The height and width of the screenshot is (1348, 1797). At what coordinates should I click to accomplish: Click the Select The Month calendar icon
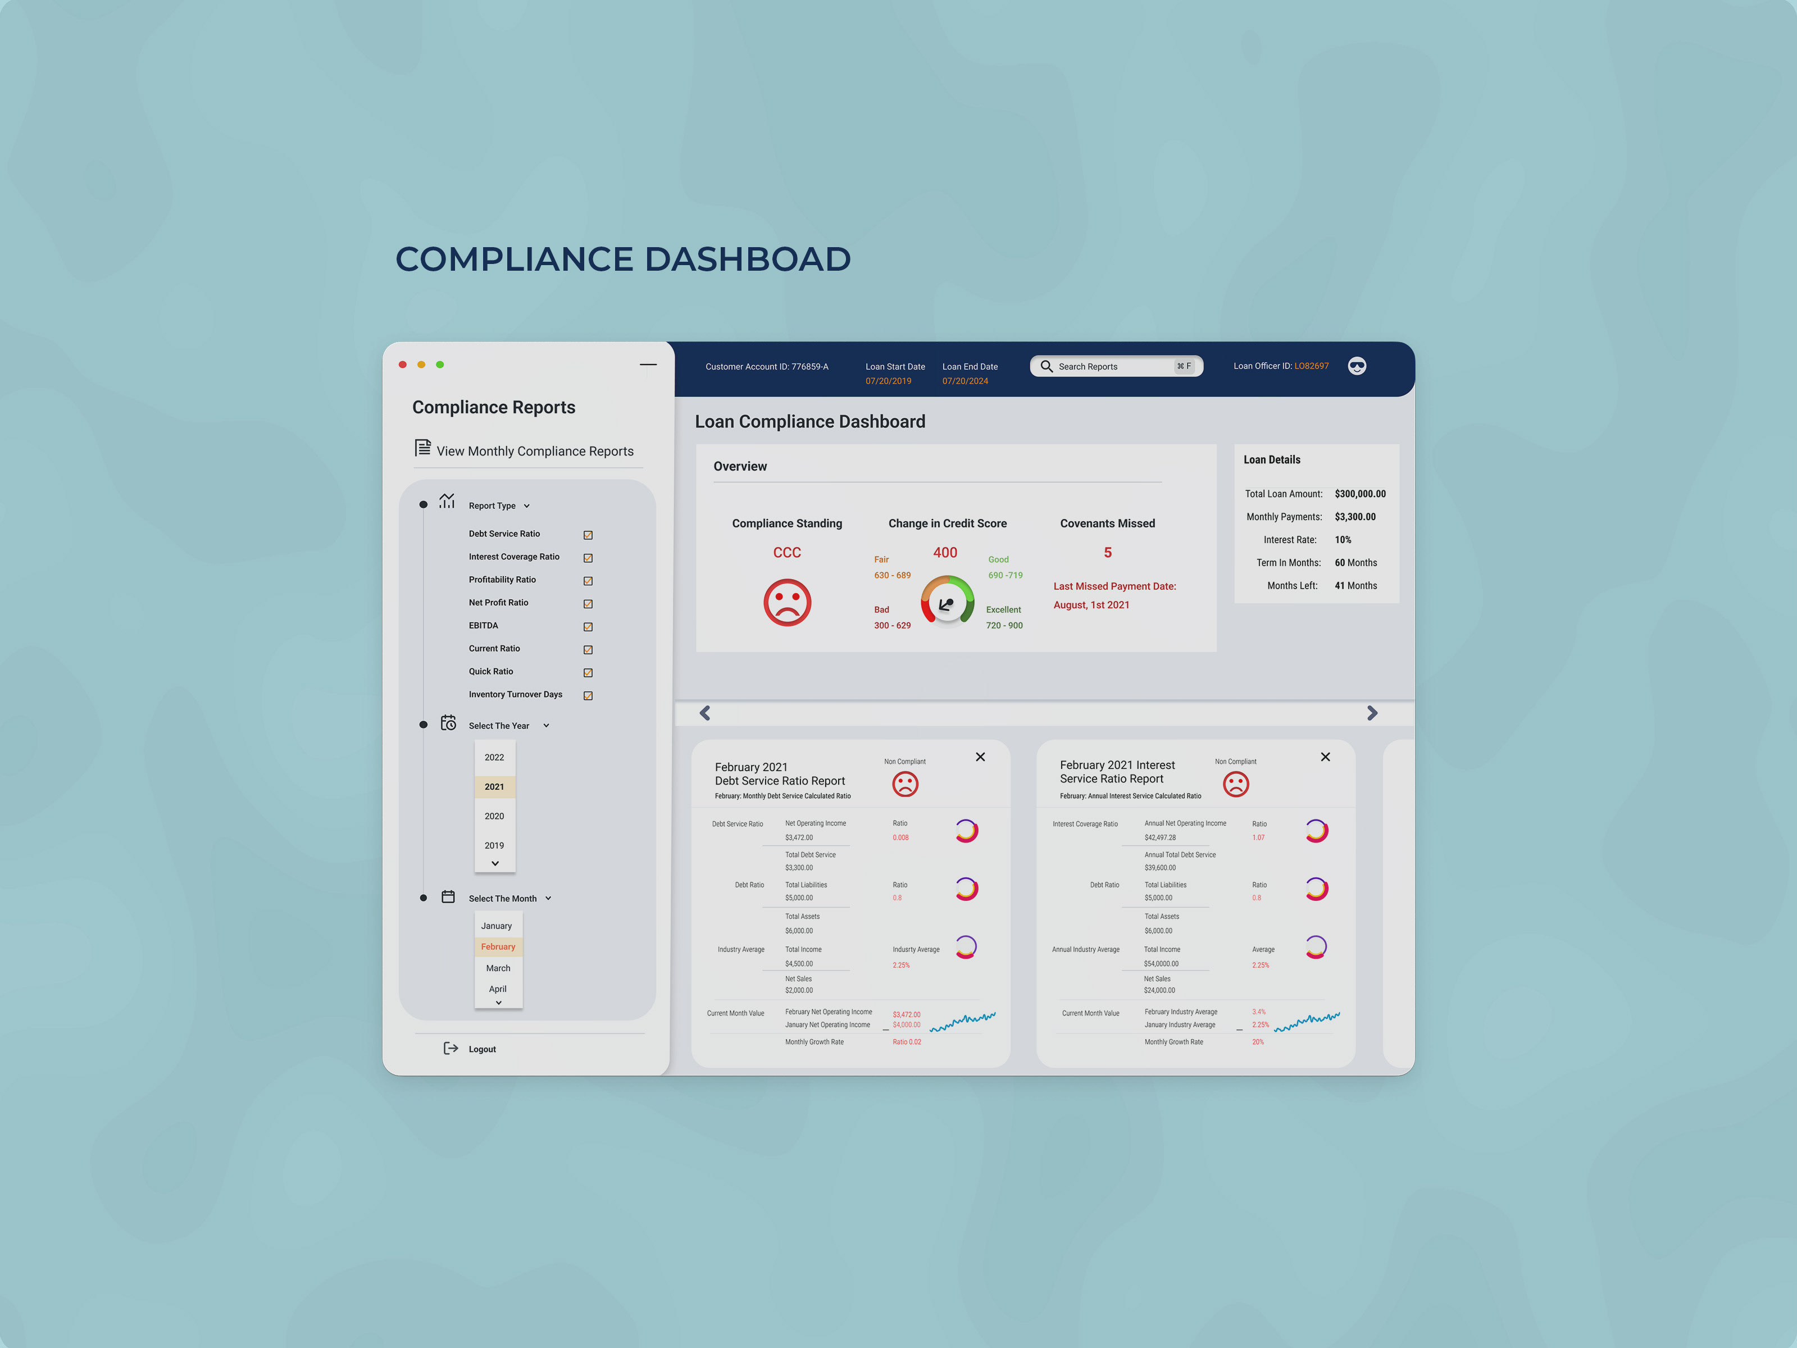(448, 896)
